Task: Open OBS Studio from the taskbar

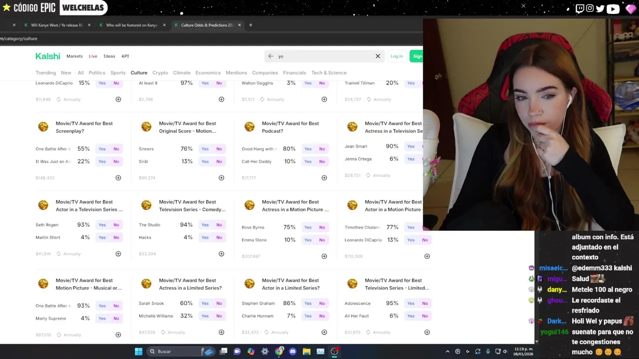Action: pos(334,352)
